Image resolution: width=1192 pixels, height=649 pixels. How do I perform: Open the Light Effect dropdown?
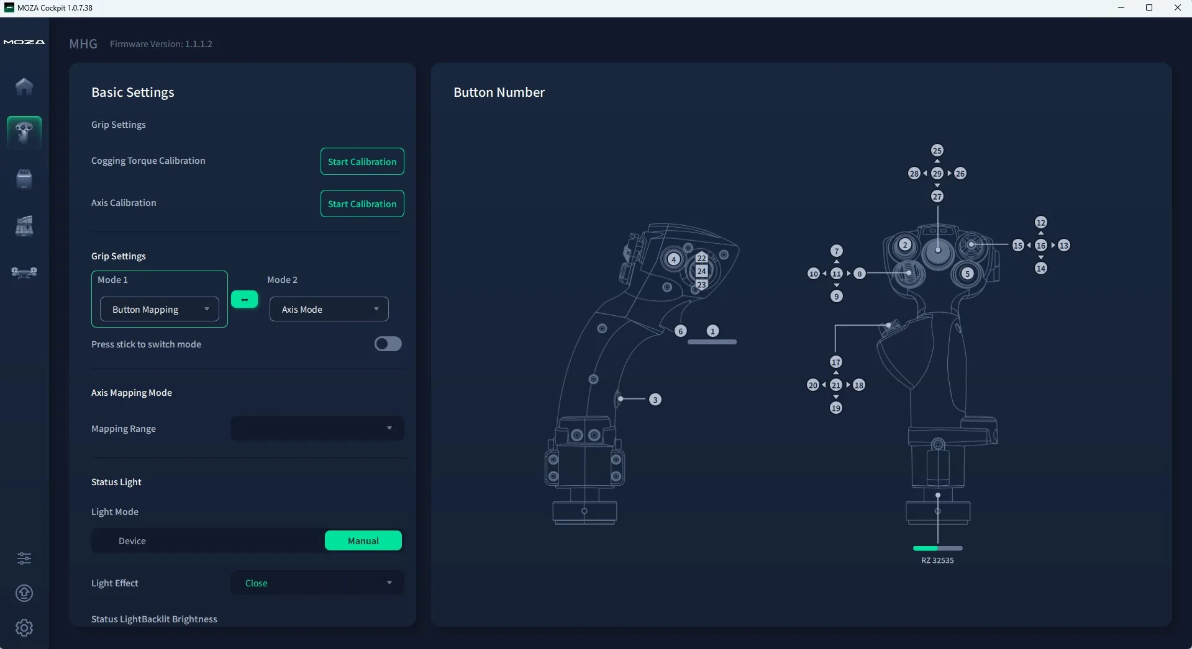tap(317, 583)
